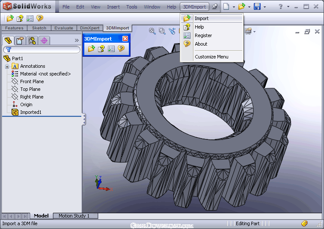Click Help icon in floating 3DMImport toolbar

click(x=101, y=49)
